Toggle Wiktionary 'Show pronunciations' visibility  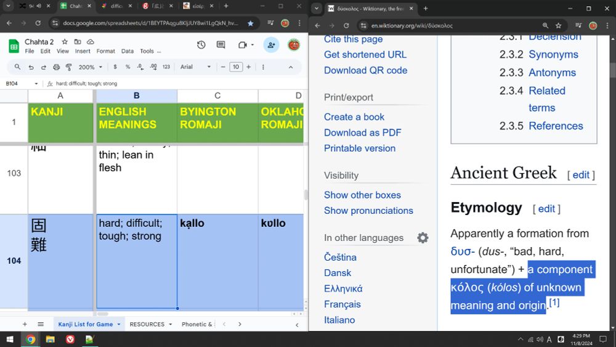(x=368, y=210)
